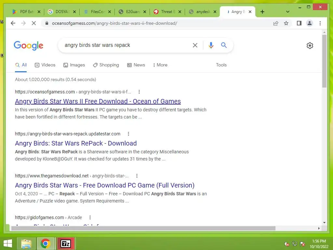Close the FilesCon tab

click(x=110, y=12)
